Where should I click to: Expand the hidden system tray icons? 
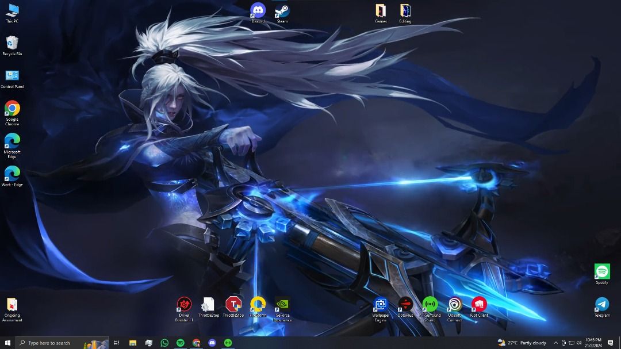[555, 343]
